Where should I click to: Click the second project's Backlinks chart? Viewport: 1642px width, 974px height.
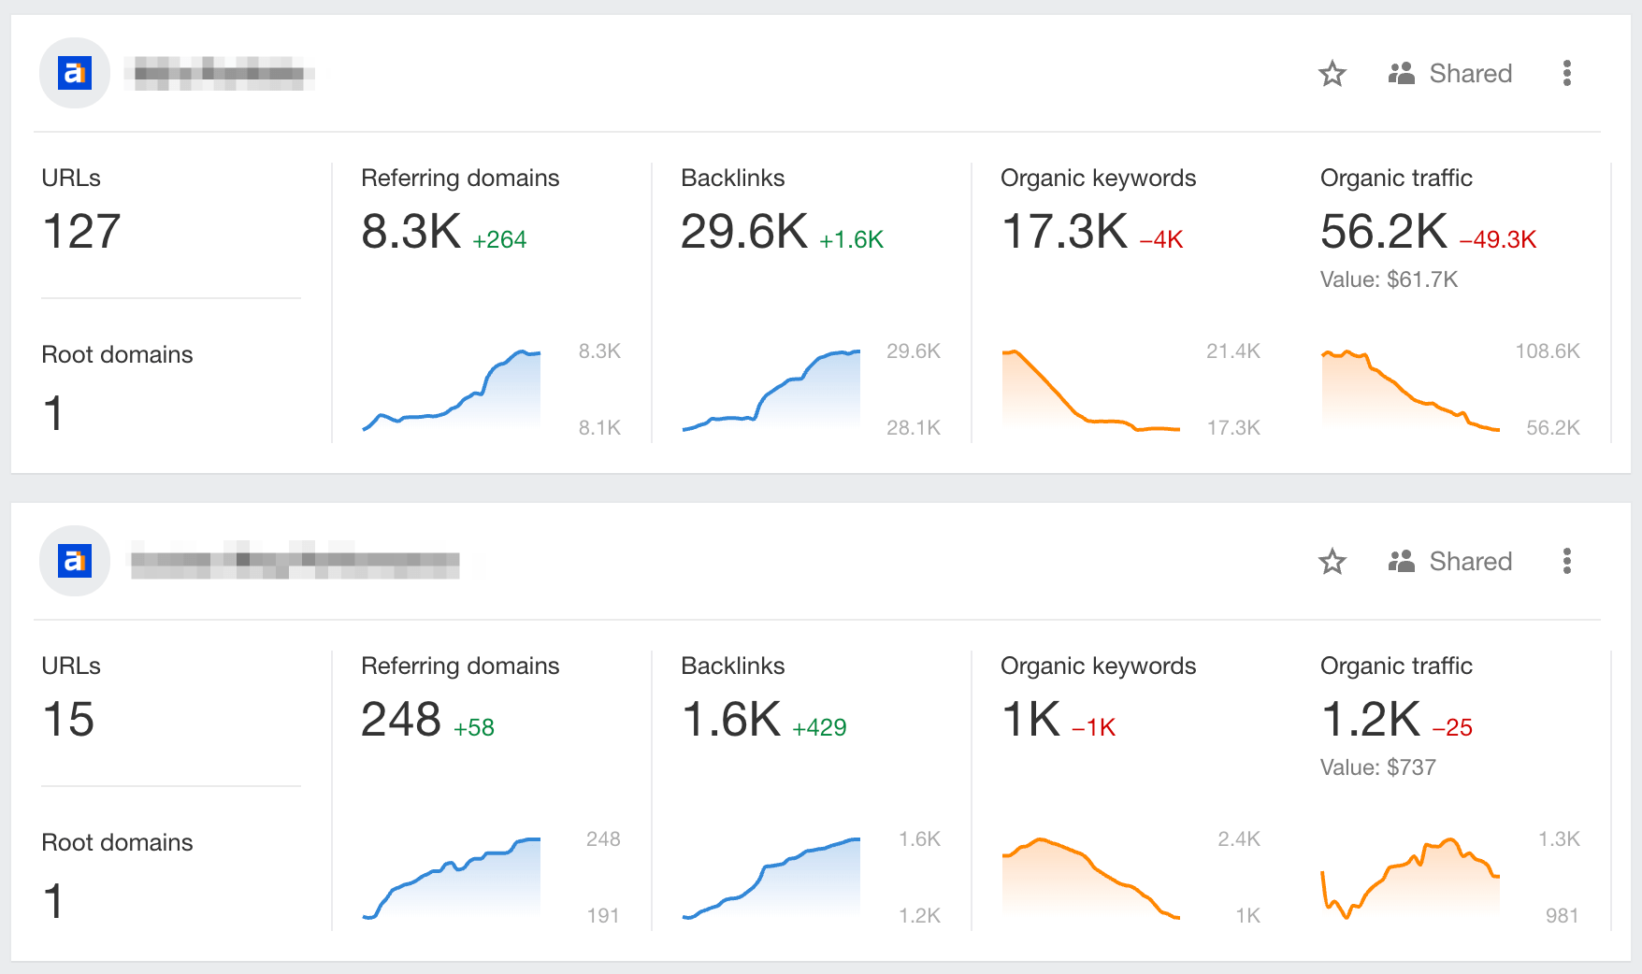click(x=771, y=879)
